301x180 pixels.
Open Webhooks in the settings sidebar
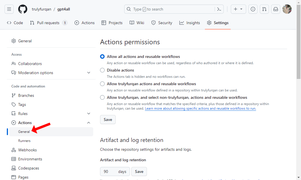27,150
